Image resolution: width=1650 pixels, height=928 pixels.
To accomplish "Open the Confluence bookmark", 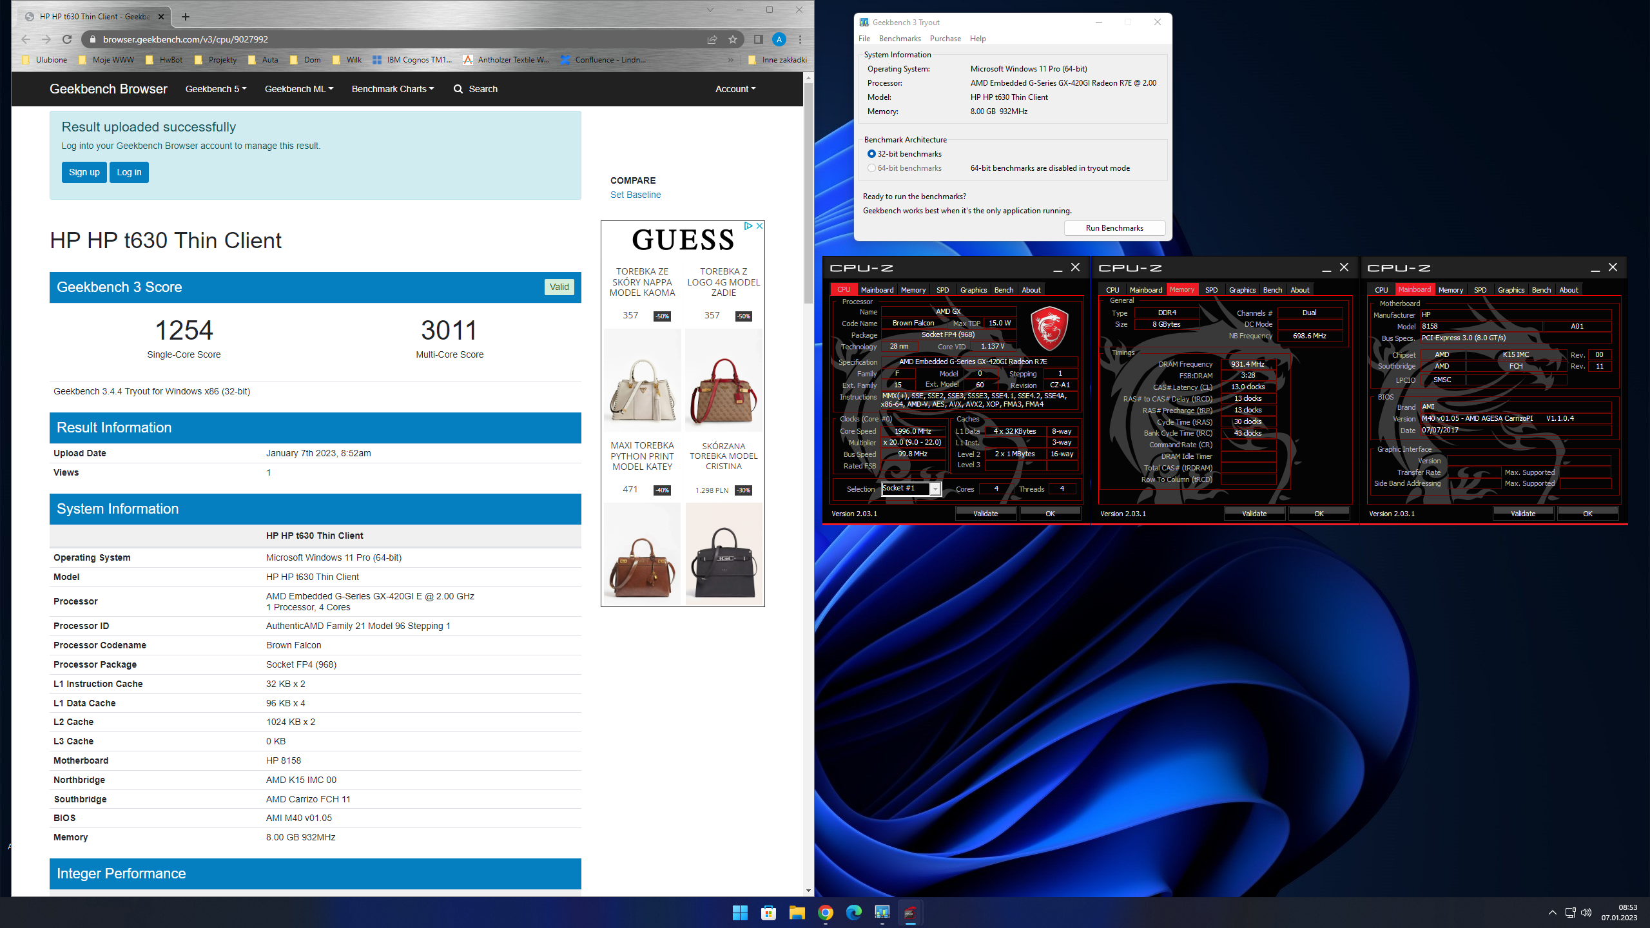I will (603, 60).
